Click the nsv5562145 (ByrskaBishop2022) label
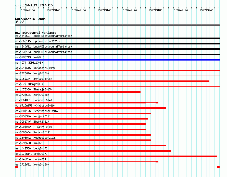This screenshot has width=227, height=177. (37, 41)
